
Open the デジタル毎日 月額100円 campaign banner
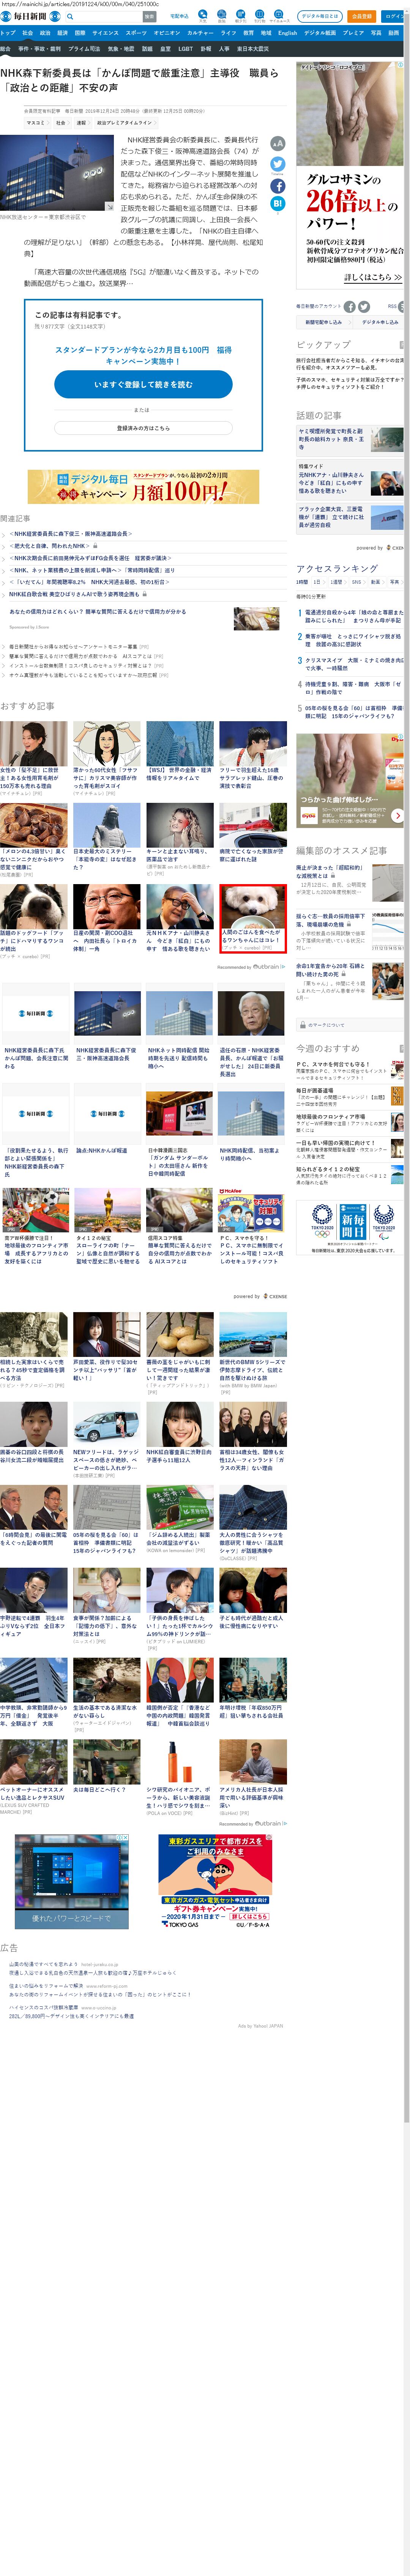click(x=143, y=486)
